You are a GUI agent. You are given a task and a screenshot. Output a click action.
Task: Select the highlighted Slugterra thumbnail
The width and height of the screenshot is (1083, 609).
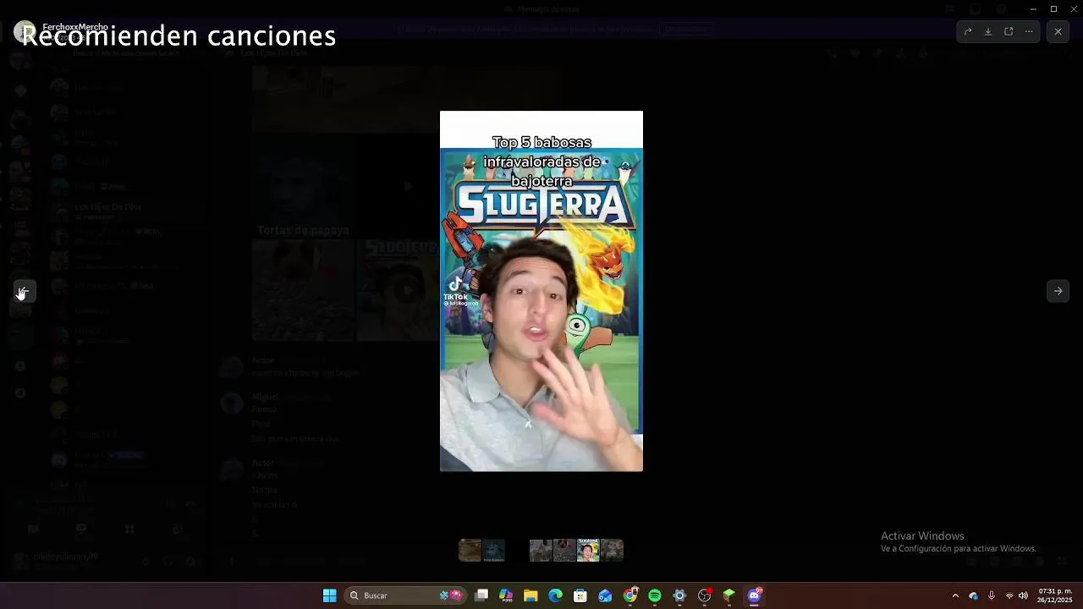coord(588,551)
